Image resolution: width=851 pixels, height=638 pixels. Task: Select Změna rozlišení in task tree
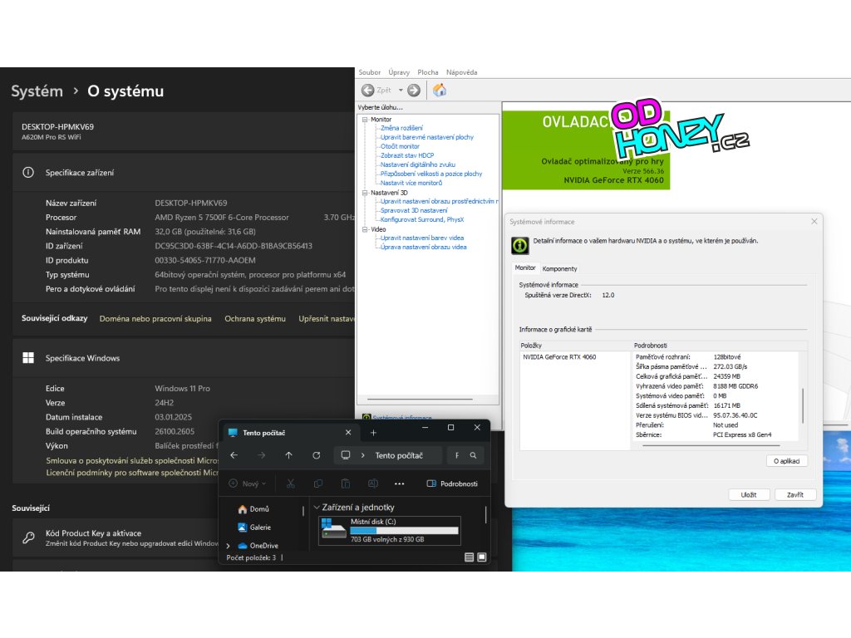[401, 128]
